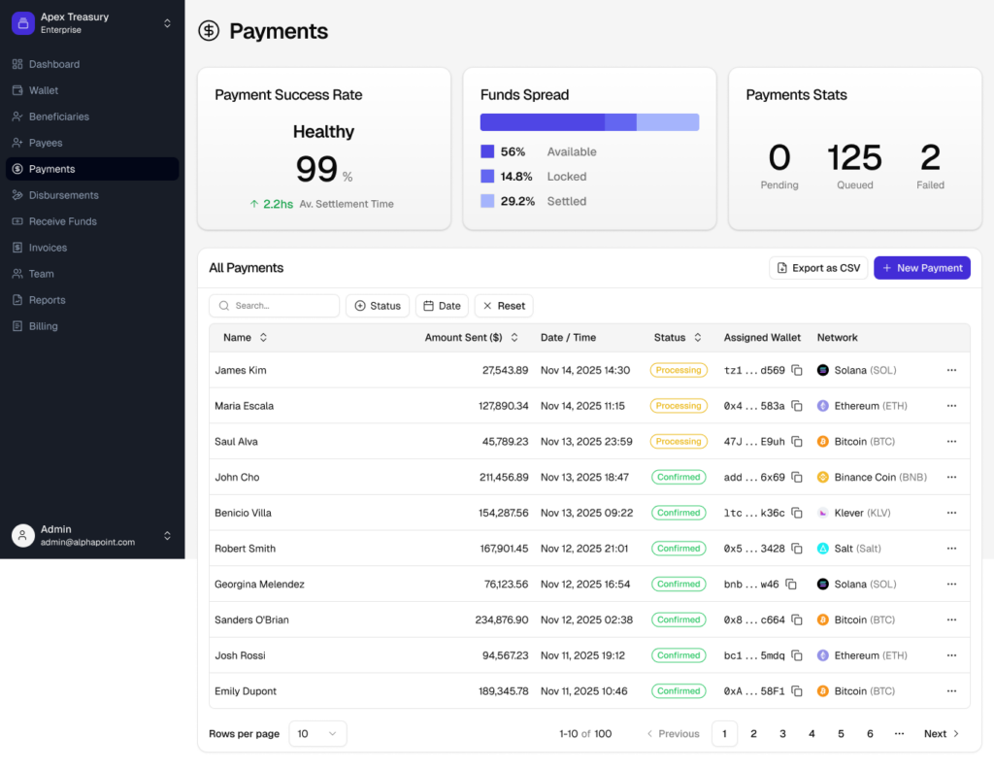Open the Invoices sidebar item
The image size is (994, 770).
(x=48, y=248)
